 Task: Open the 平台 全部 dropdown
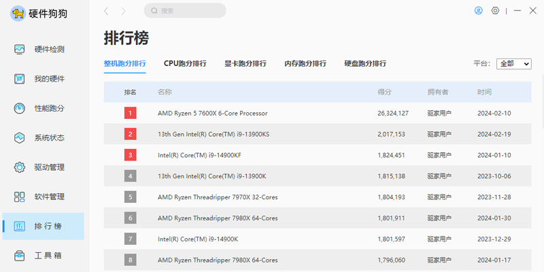coord(514,64)
